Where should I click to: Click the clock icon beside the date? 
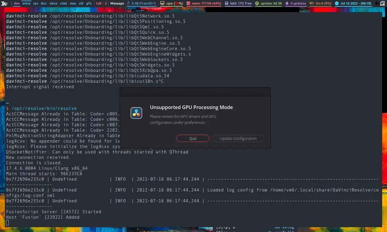(x=337, y=3)
